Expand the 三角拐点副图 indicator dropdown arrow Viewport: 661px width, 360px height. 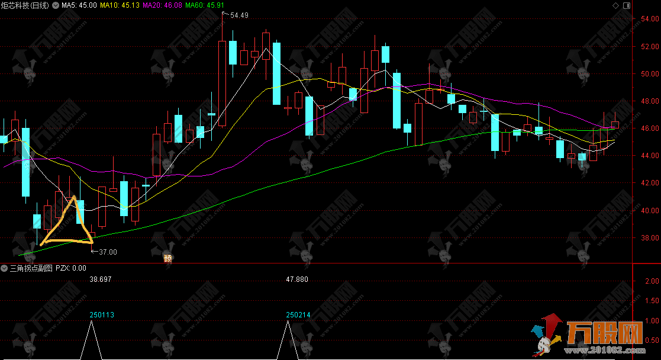4,268
